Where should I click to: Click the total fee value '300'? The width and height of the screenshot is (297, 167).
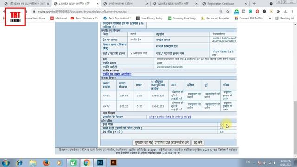222,125
